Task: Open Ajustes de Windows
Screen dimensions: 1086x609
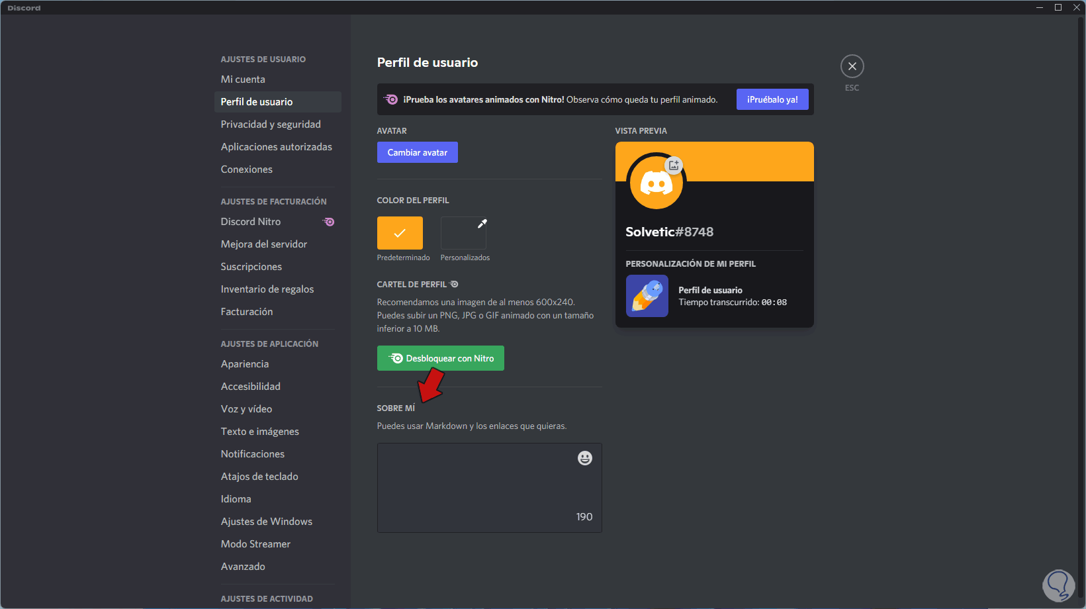Action: point(278,522)
